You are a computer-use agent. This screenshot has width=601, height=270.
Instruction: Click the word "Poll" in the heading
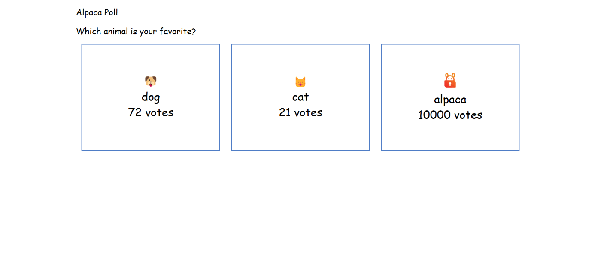click(x=111, y=12)
